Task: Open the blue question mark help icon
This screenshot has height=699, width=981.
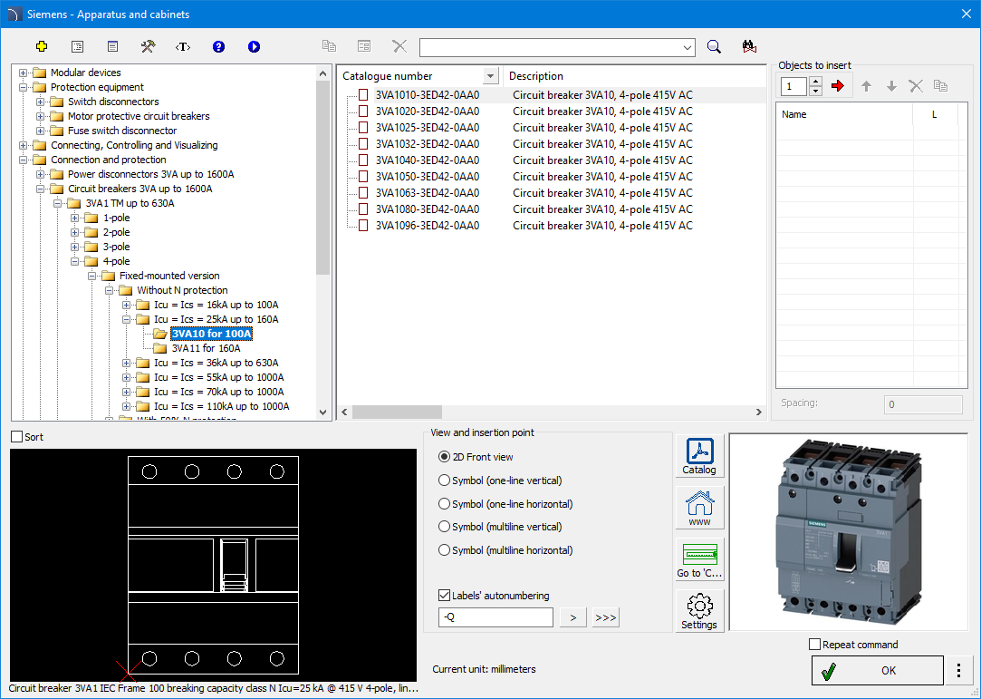Action: (218, 46)
